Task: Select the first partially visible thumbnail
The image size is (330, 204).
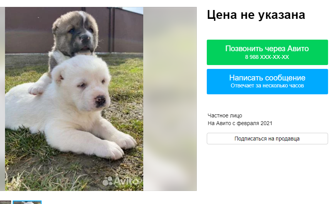Action: [x=5, y=202]
